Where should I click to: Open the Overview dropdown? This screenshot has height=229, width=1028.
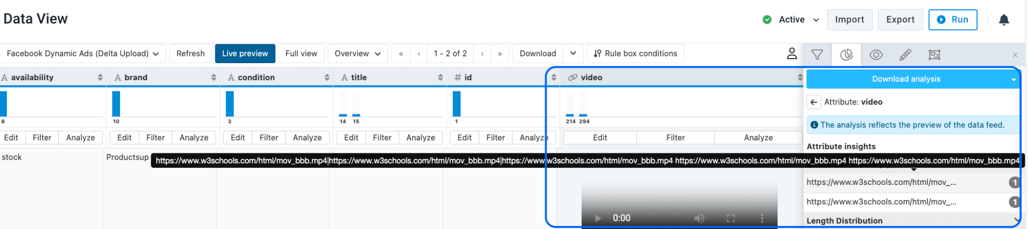357,54
